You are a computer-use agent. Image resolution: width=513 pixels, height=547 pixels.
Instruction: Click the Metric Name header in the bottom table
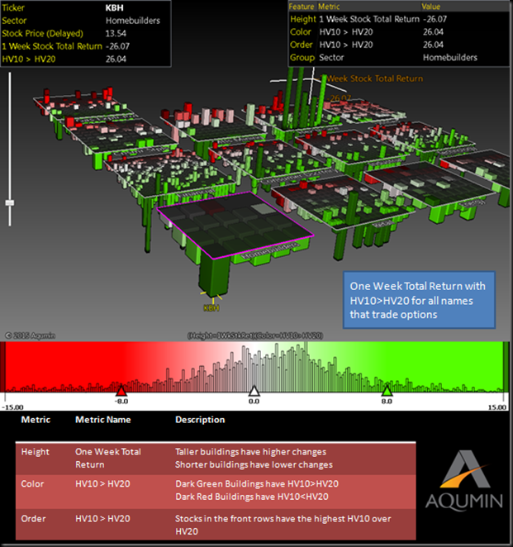click(103, 420)
